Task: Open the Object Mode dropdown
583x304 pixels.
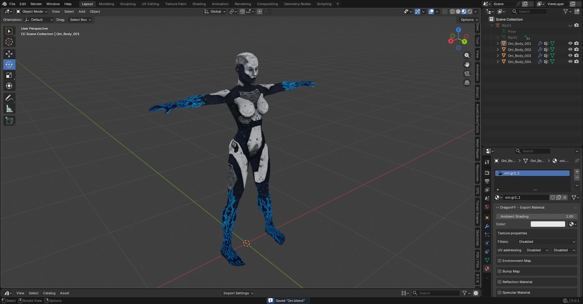Action: (32, 12)
